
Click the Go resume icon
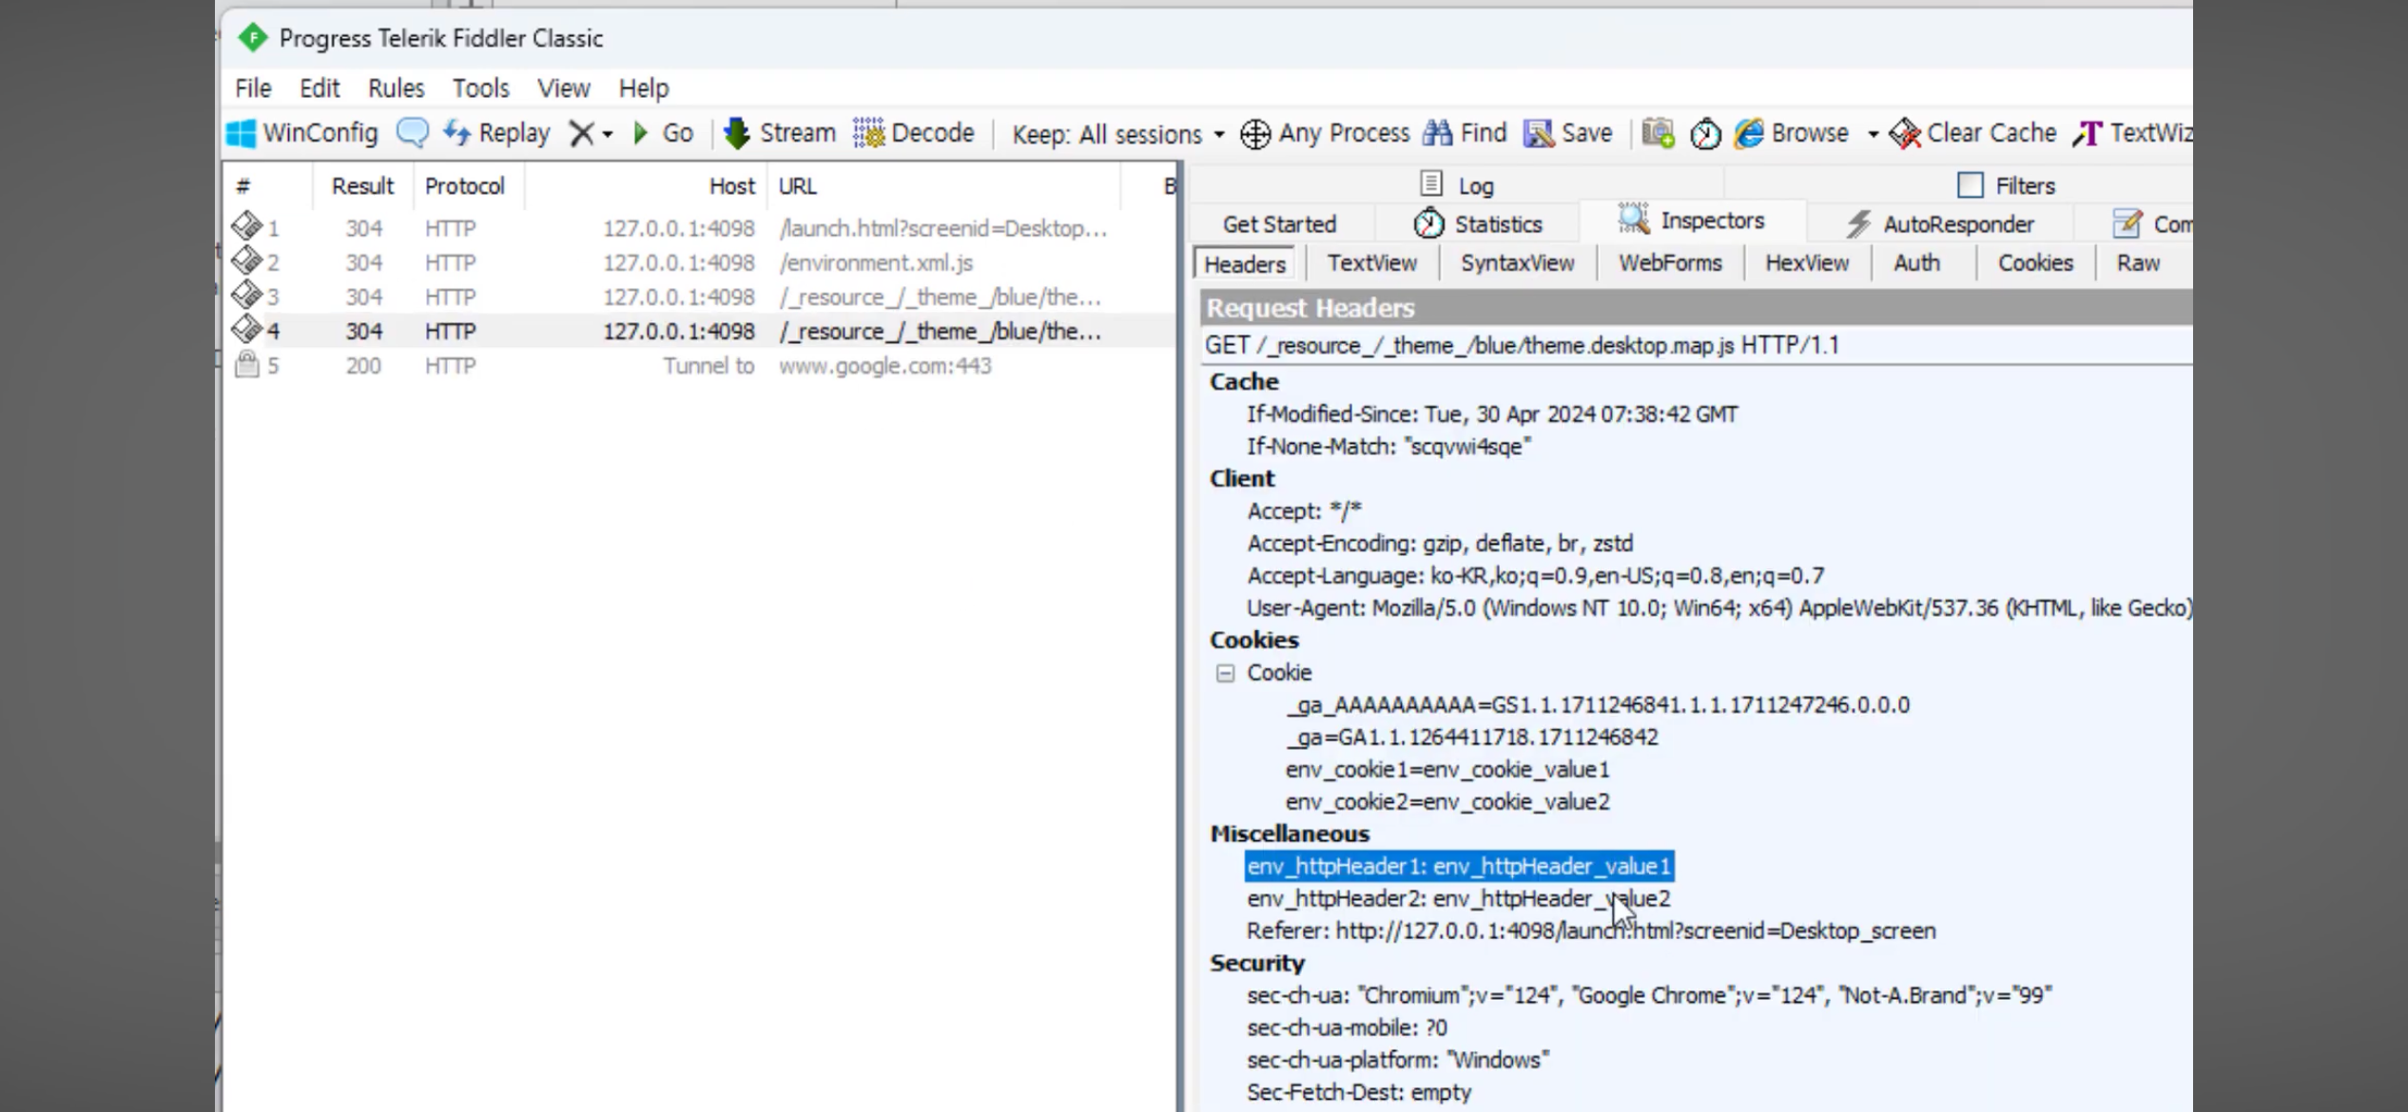642,133
